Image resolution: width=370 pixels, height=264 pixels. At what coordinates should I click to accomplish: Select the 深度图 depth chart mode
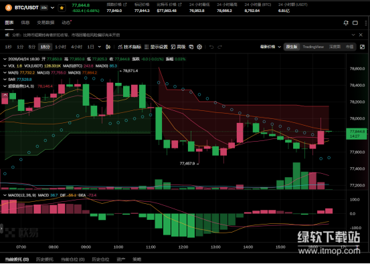(335, 47)
